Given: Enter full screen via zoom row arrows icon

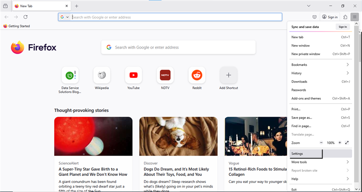Looking at the screenshot, I should [347, 143].
